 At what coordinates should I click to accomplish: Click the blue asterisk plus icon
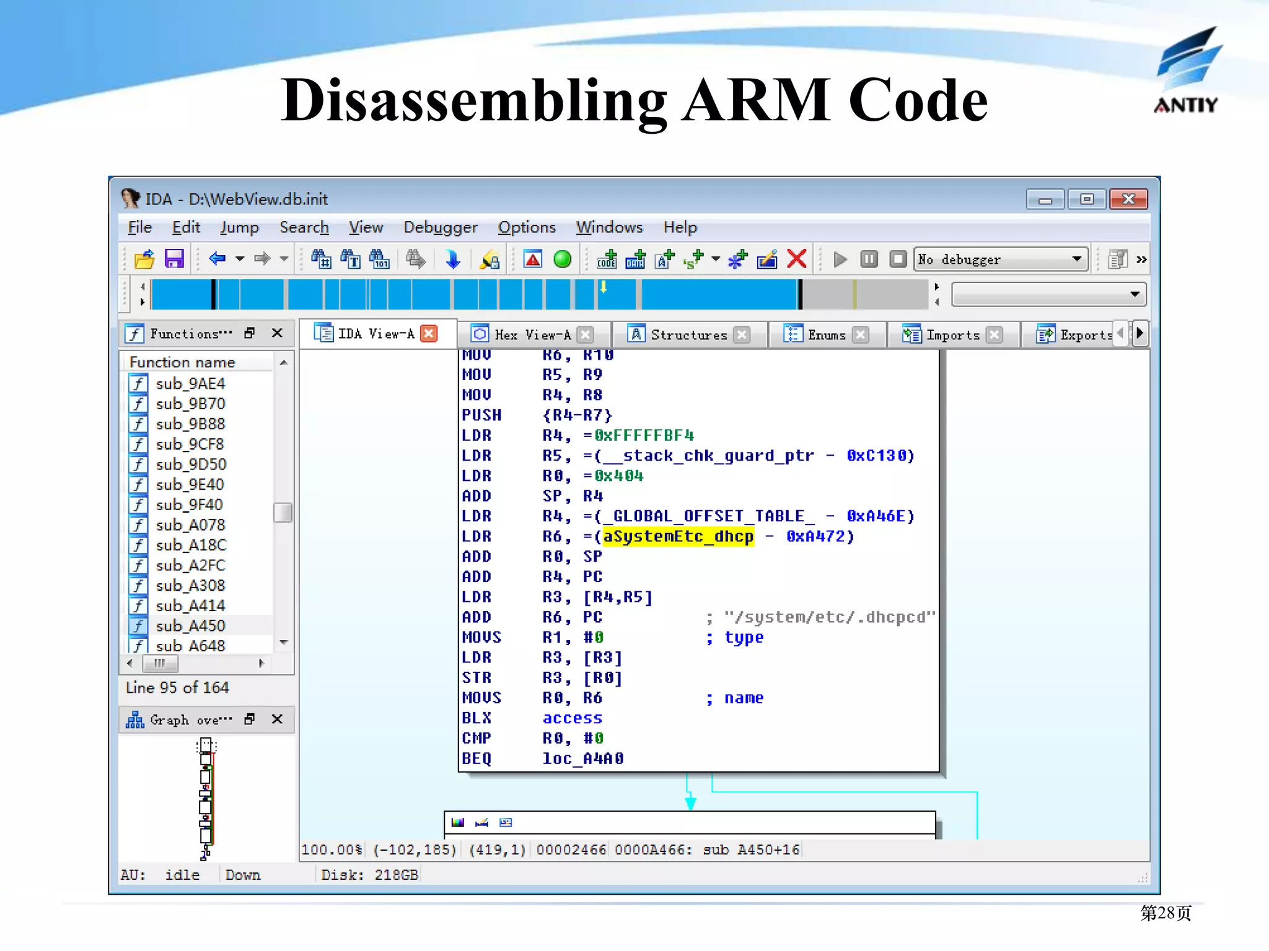[x=737, y=259]
